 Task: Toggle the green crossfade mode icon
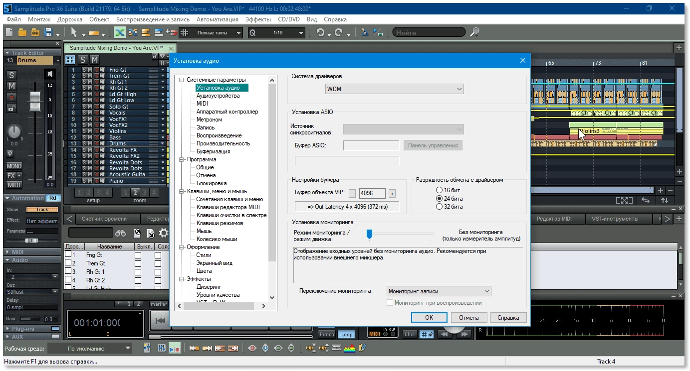coord(119,32)
